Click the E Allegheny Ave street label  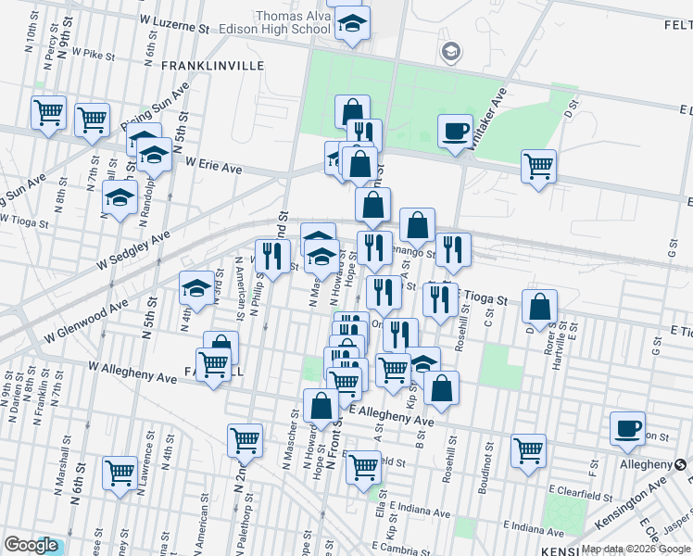pos(392,416)
